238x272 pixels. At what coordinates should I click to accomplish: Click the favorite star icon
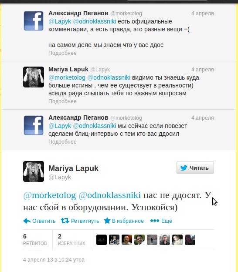(107, 221)
